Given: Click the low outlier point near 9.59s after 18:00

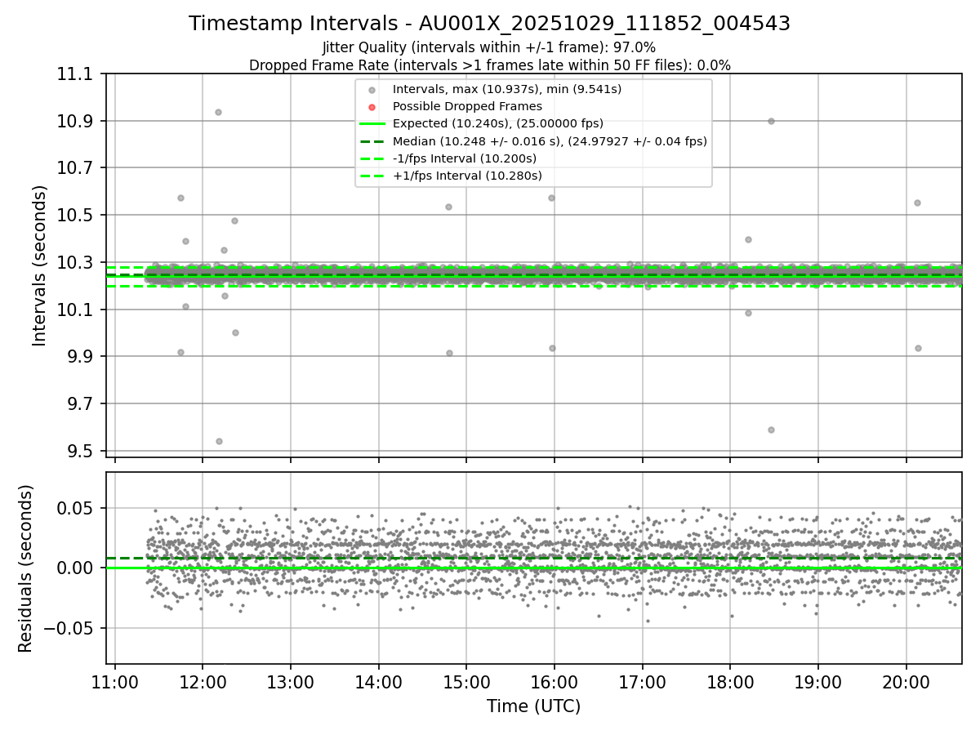Looking at the screenshot, I should click(771, 430).
